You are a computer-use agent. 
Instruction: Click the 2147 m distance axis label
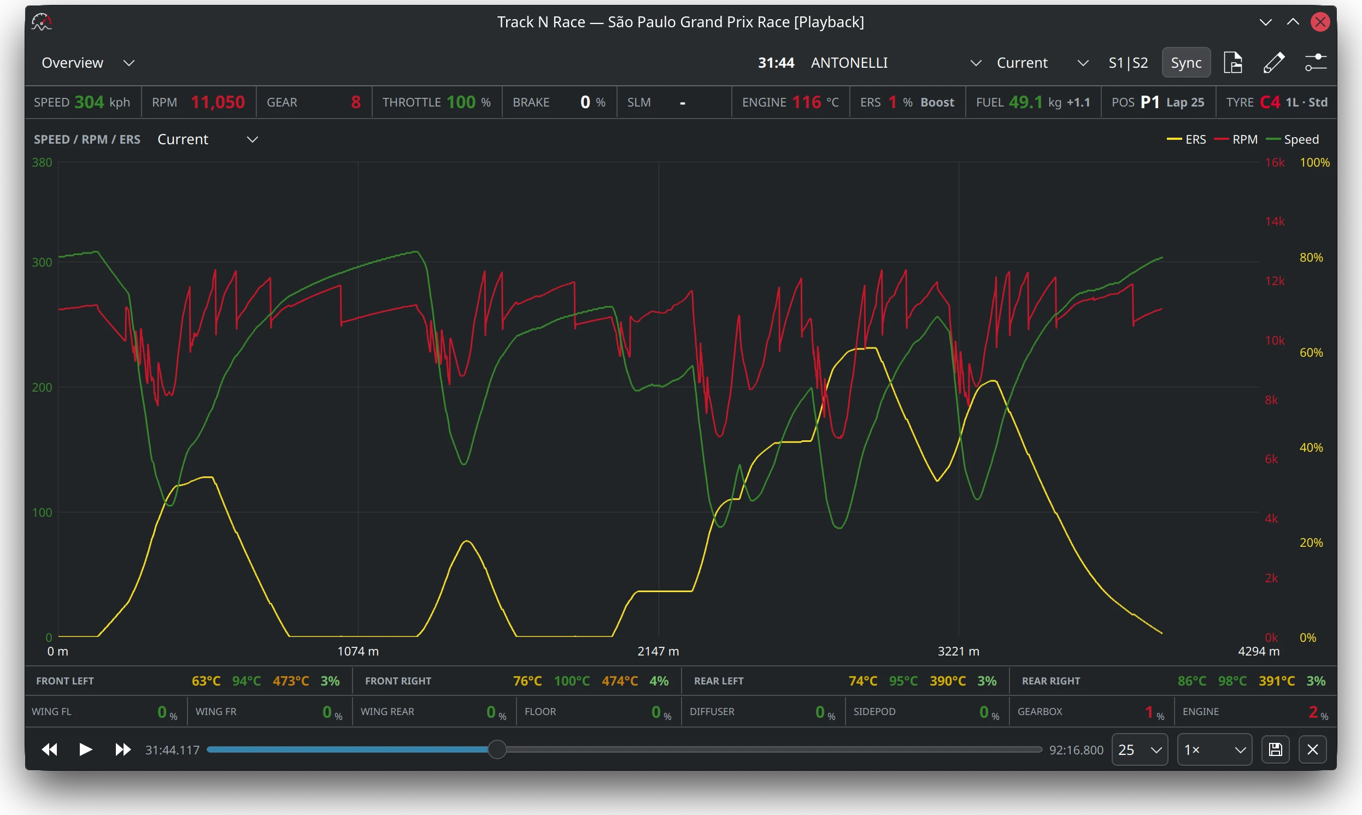click(x=658, y=651)
